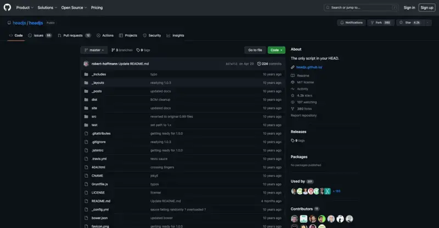This screenshot has height=228, width=439.
Task: Click the book icon beside Readme
Action: (292, 76)
